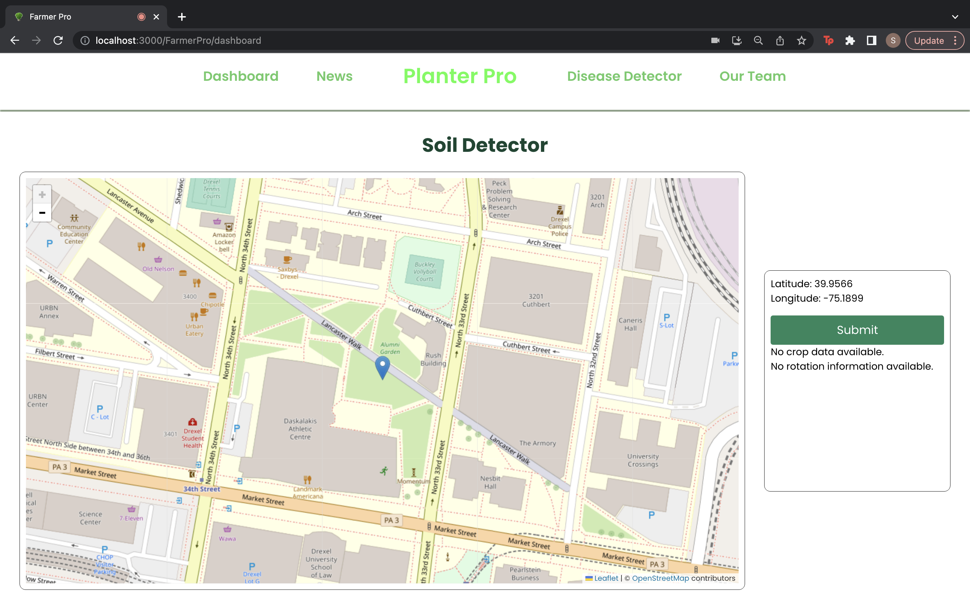Zoom out the map with minus button
The width and height of the screenshot is (970, 606).
click(x=42, y=213)
